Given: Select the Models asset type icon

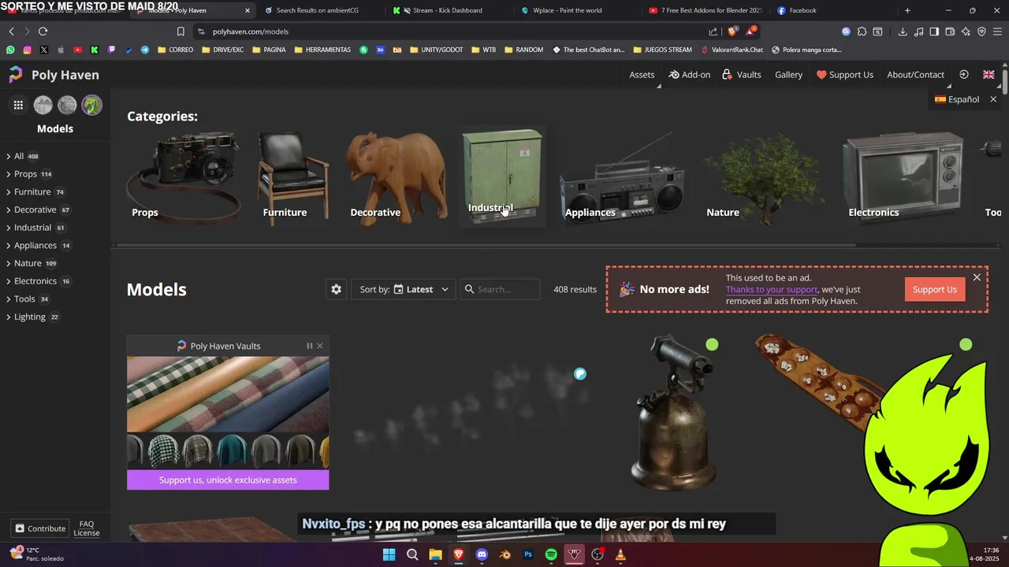Looking at the screenshot, I should click(x=92, y=105).
